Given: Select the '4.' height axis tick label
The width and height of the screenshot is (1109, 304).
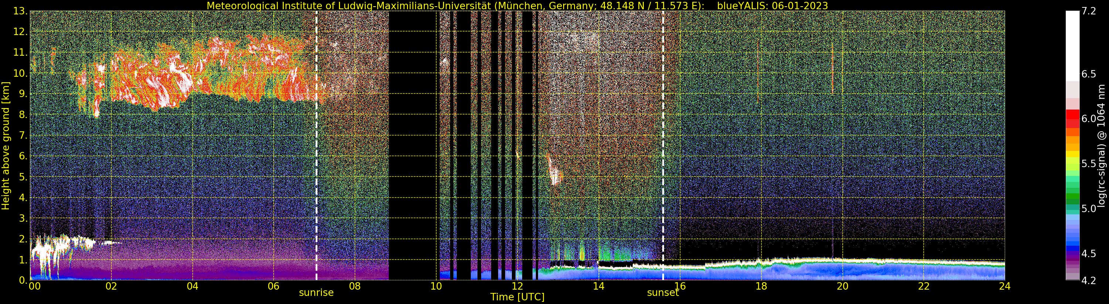Looking at the screenshot, I should click(x=23, y=198).
